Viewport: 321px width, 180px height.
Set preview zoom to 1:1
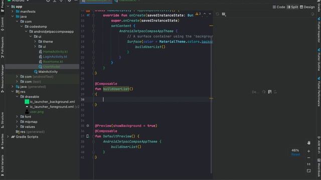click(309, 164)
